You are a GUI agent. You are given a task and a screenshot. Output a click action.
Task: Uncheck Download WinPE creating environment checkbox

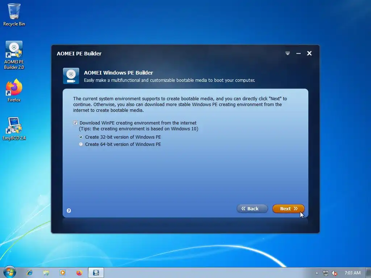click(x=75, y=123)
